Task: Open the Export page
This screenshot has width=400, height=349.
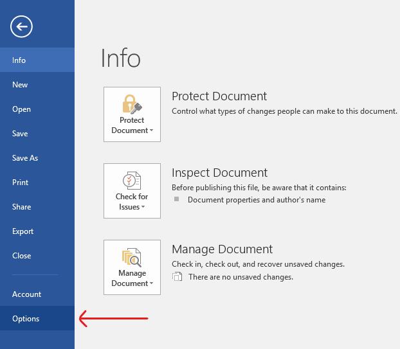Action: coord(37,231)
